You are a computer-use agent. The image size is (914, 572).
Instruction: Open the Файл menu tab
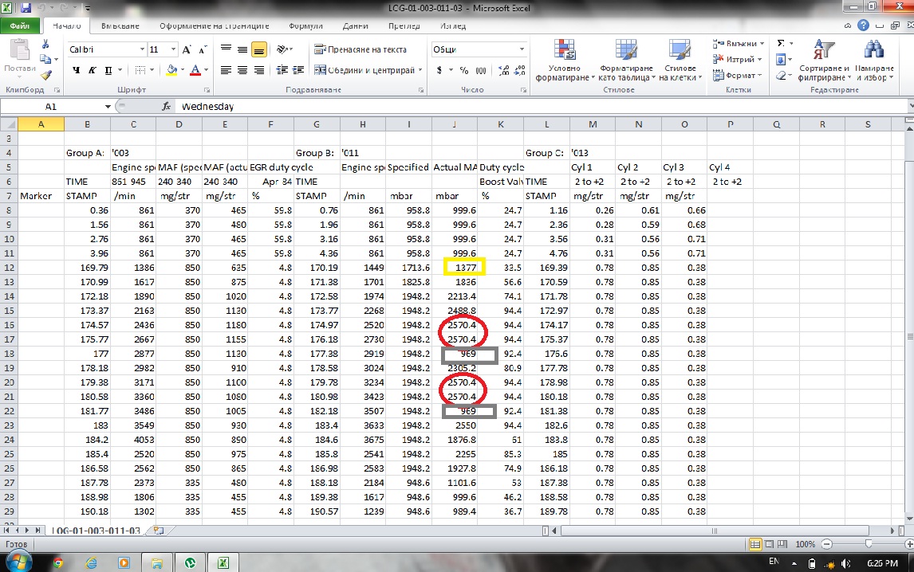pos(19,25)
